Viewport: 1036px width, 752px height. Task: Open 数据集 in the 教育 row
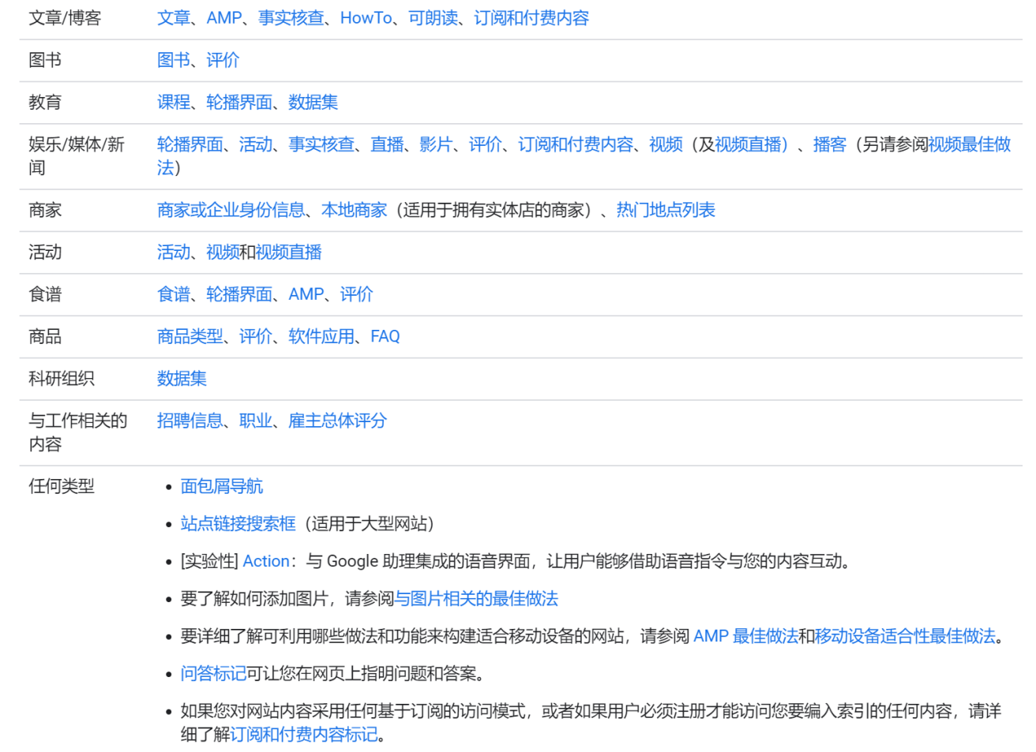click(313, 102)
